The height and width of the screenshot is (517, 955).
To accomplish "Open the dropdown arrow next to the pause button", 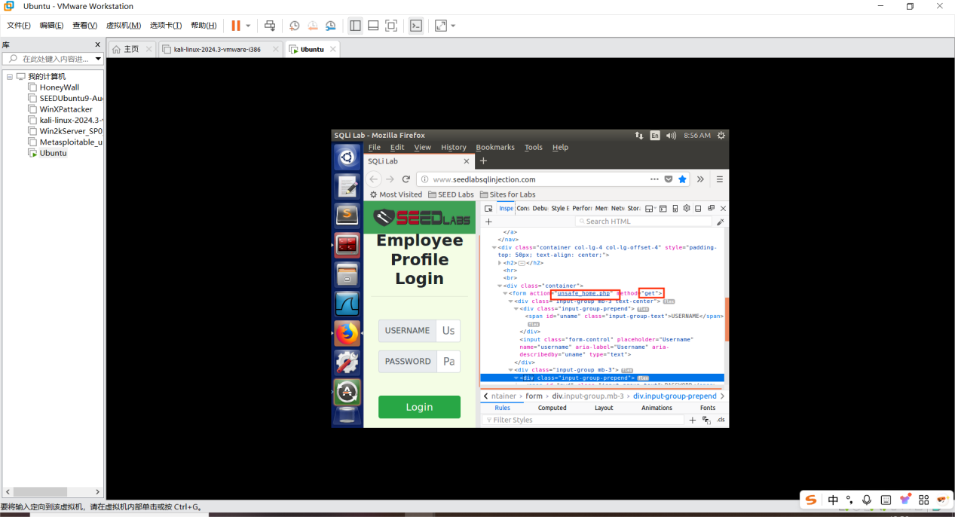I will (x=249, y=26).
